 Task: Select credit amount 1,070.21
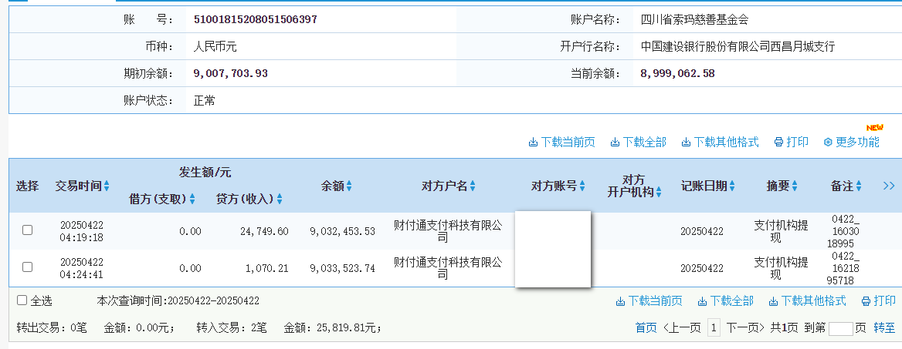267,268
